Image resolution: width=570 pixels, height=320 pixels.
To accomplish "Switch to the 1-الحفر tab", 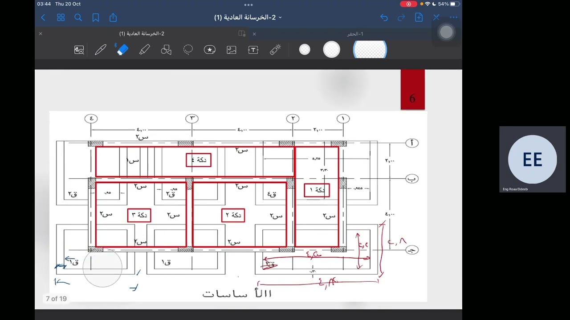I will 355,34.
